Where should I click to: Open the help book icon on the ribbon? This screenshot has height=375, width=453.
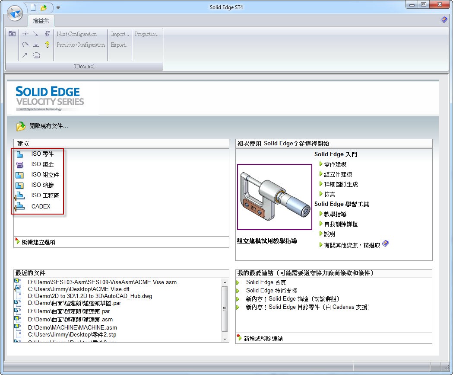[x=444, y=20]
